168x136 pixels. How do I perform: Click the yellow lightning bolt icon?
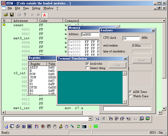[x=90, y=127]
